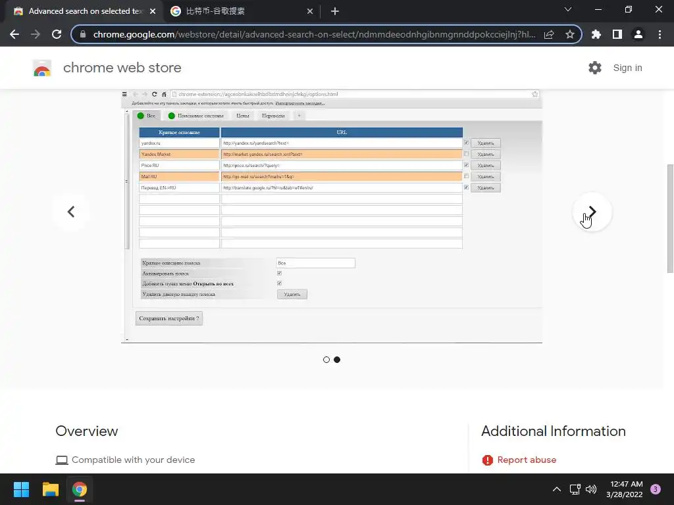The width and height of the screenshot is (674, 505).
Task: Click the red Report abuse icon
Action: tap(488, 460)
